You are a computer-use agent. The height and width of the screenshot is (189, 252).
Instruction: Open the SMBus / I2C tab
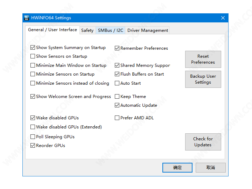click(x=111, y=30)
